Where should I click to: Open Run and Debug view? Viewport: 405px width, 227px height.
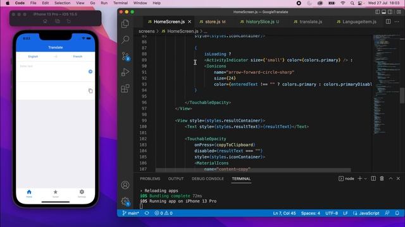pos(125,72)
